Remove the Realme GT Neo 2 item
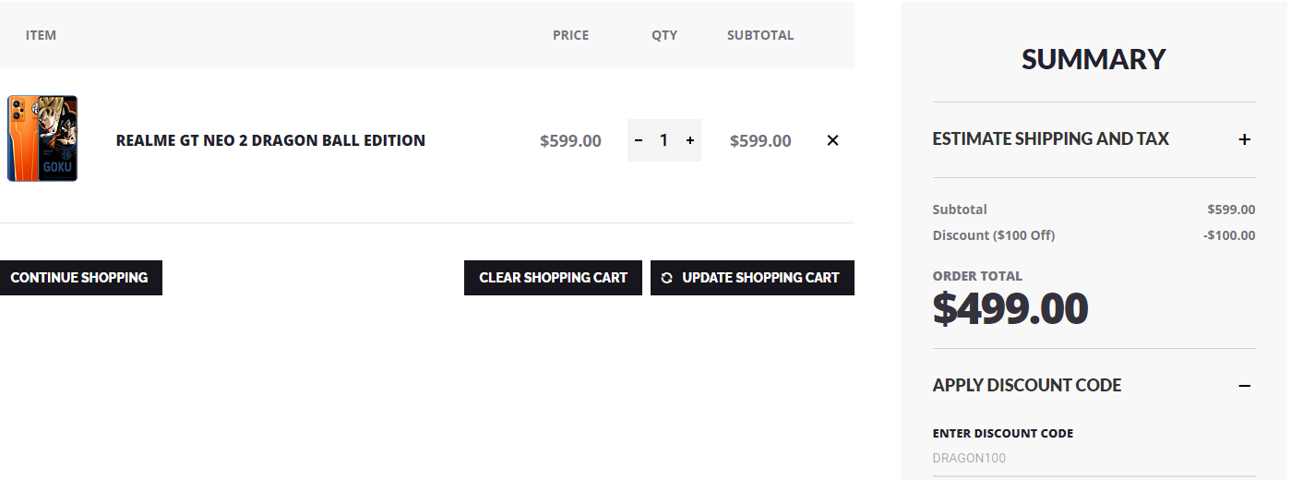 pos(832,140)
